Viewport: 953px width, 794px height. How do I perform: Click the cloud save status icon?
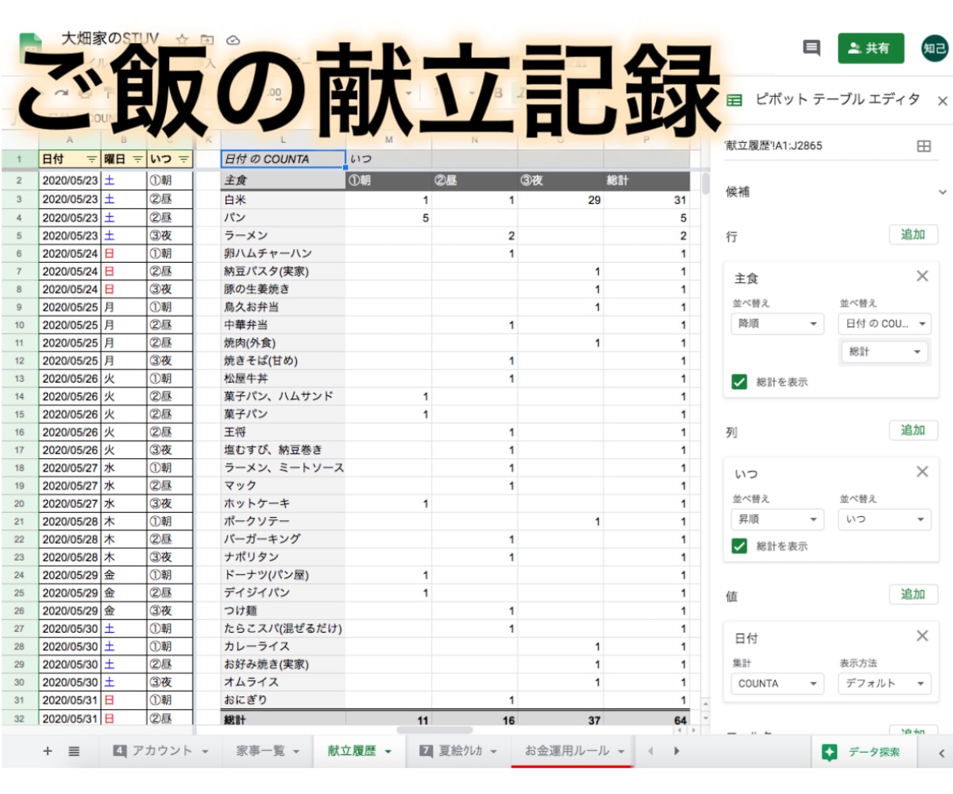[x=233, y=40]
